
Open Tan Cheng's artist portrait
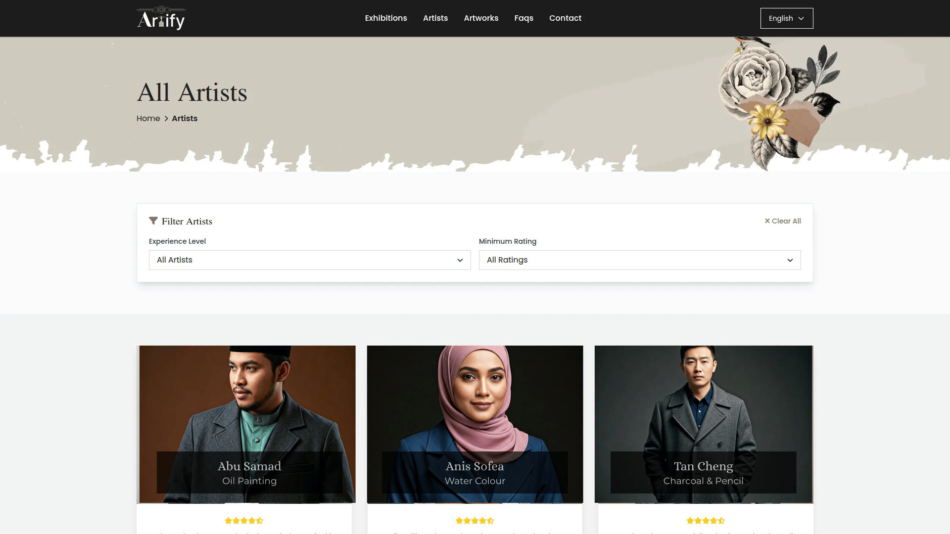[704, 424]
